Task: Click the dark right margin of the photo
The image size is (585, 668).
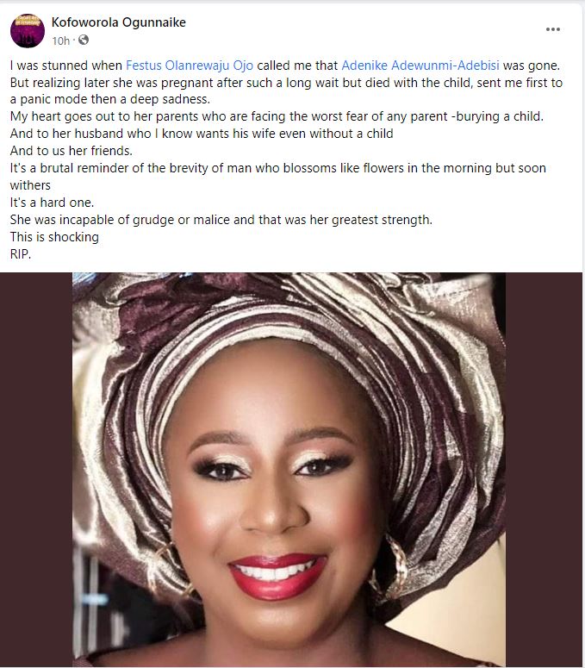Action: (x=544, y=470)
